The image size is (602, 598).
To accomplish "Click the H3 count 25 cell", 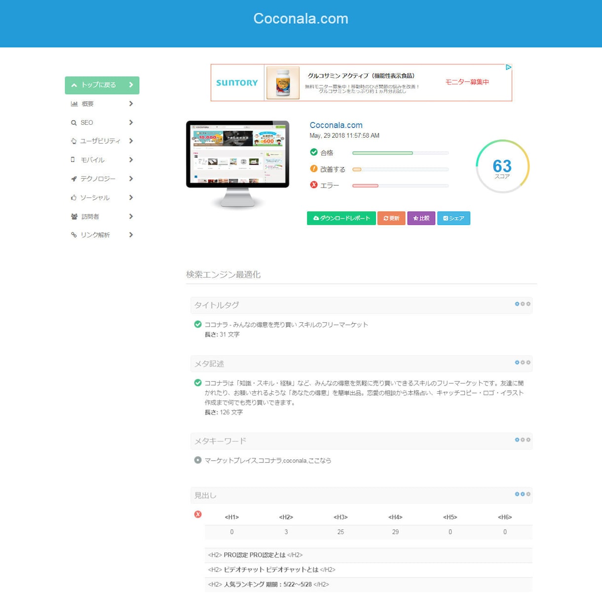I will (340, 532).
